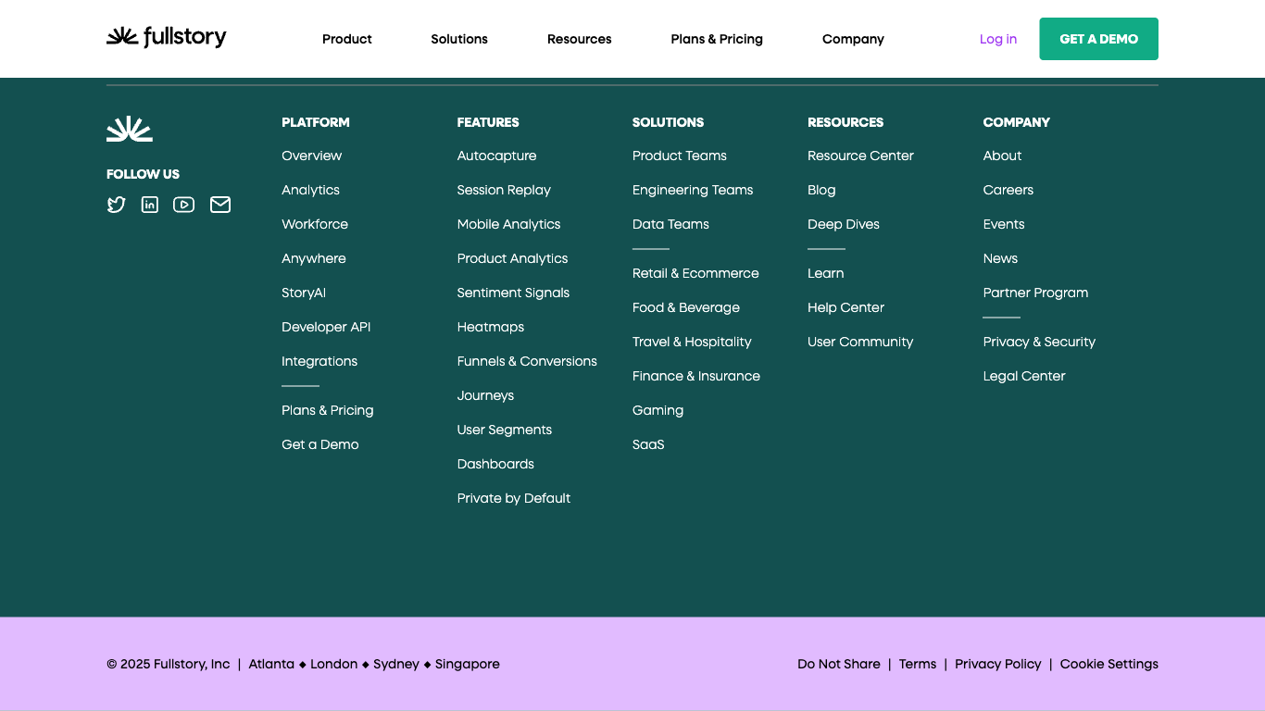Open the Platform Overview link

tap(311, 156)
